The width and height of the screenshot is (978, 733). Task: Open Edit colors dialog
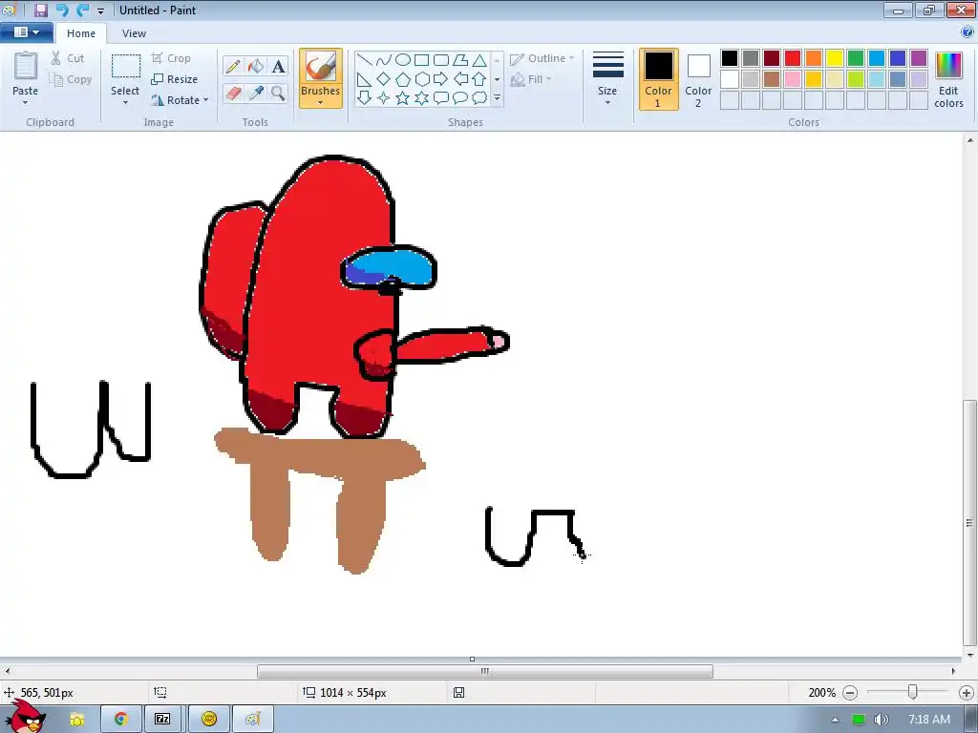point(948,79)
